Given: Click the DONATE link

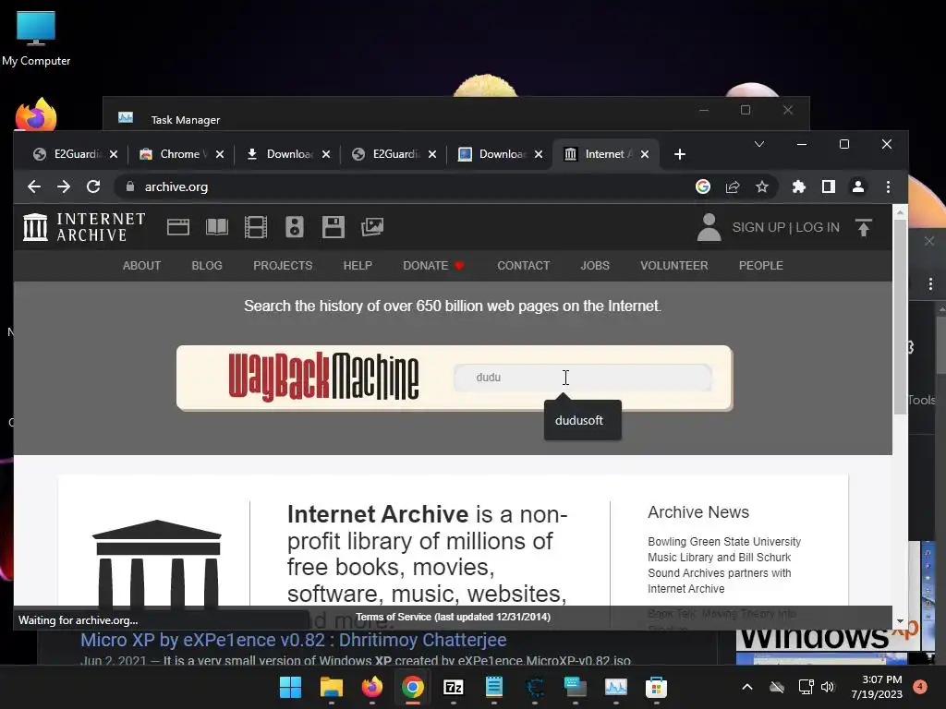Looking at the screenshot, I should (x=433, y=266).
